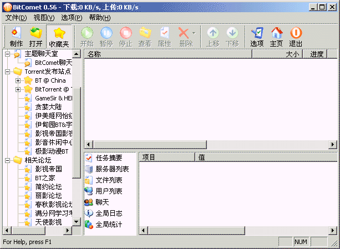This screenshot has width=340, height=249.
Task: Click task list horizontal scroll left arrow
Action: click(89, 144)
